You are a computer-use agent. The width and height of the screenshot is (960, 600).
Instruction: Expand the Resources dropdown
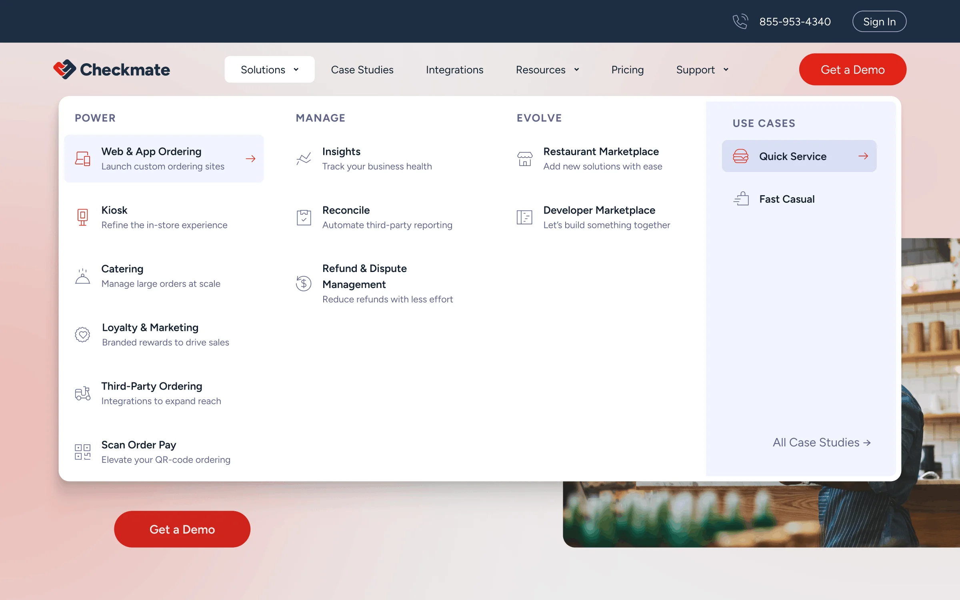point(547,69)
